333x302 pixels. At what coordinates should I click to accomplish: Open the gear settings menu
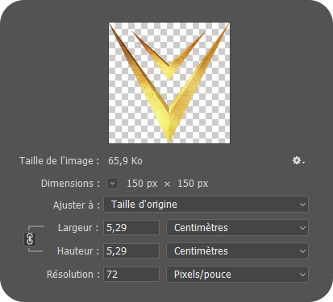point(298,161)
